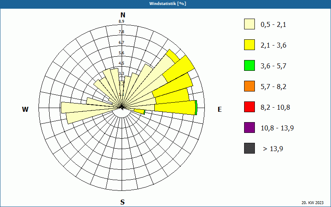Click the red 8,2 - 10,8 legend swatch
This screenshot has height=207, width=331.
click(249, 107)
